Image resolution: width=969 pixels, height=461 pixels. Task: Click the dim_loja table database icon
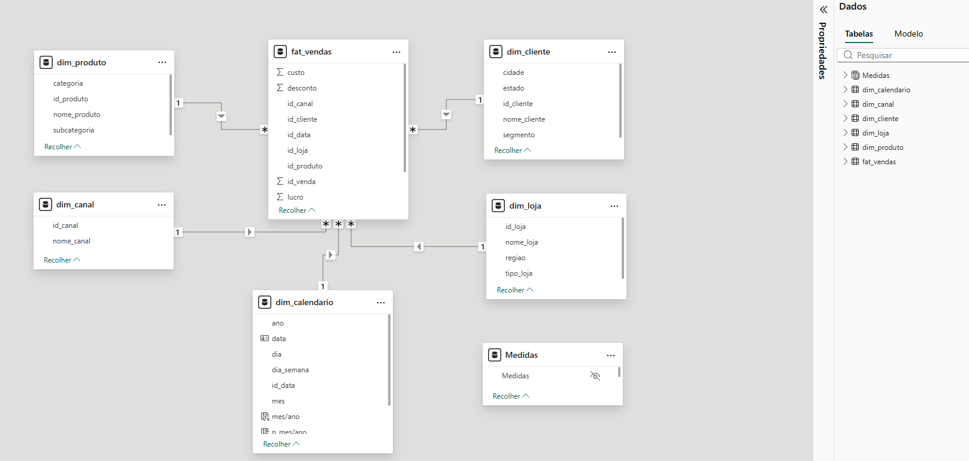pos(498,206)
